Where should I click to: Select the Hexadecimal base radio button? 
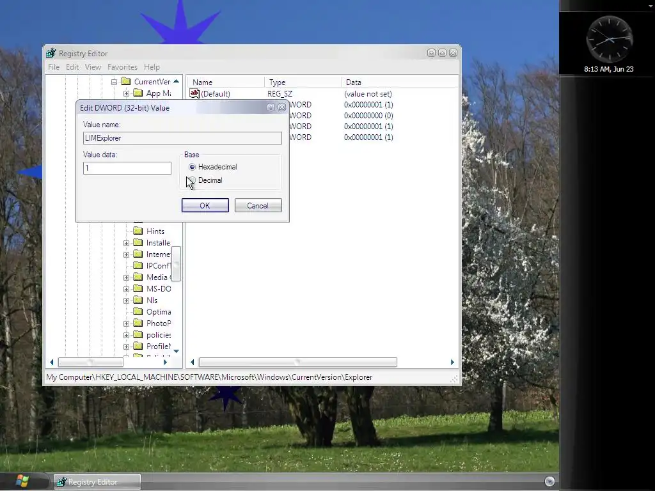click(192, 167)
